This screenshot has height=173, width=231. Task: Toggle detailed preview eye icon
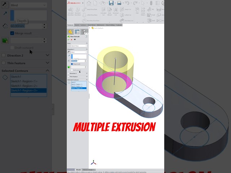click(75, 40)
